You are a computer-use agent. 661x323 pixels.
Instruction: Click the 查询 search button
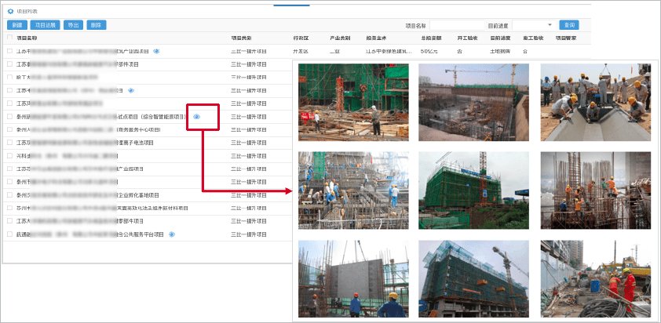tap(571, 26)
